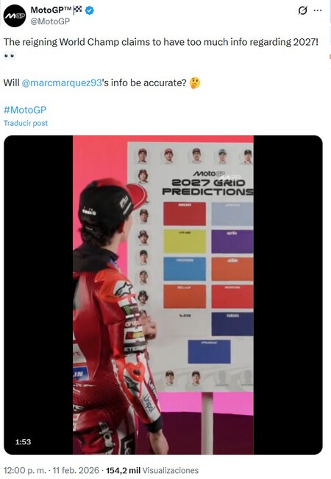Click the Grok slashed-circle icon
This screenshot has width=331, height=479.
click(x=302, y=11)
